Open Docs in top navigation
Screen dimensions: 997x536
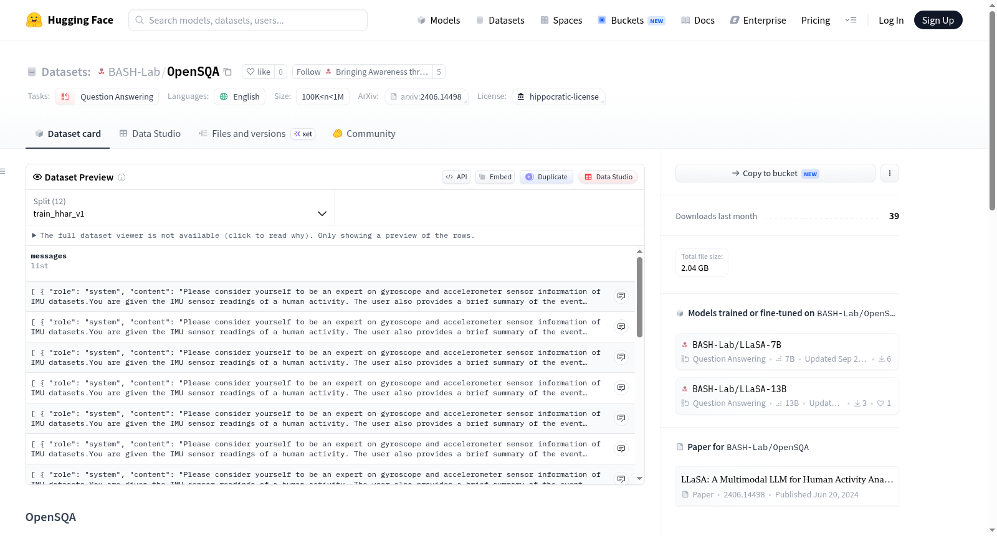pyautogui.click(x=697, y=21)
